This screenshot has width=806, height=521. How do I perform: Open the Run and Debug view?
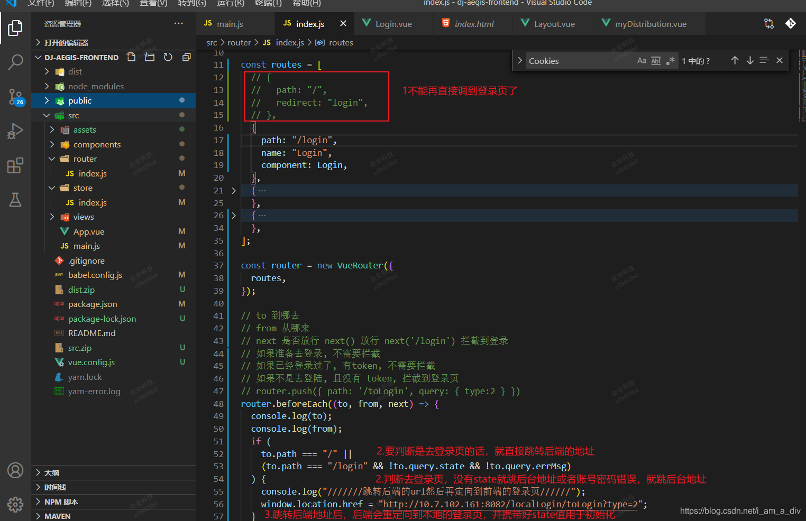click(x=15, y=131)
